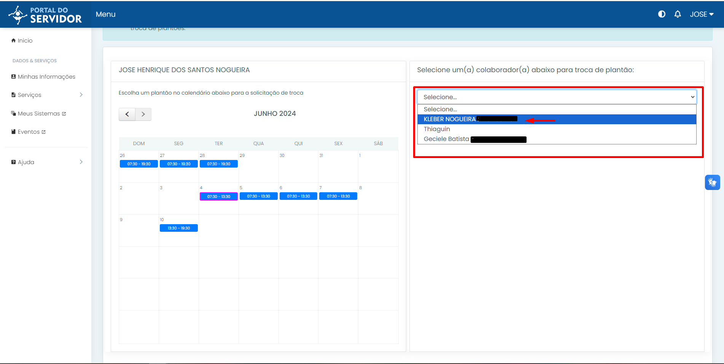The width and height of the screenshot is (724, 364).
Task: Select Geciele Batista from the list
Action: pos(557,139)
